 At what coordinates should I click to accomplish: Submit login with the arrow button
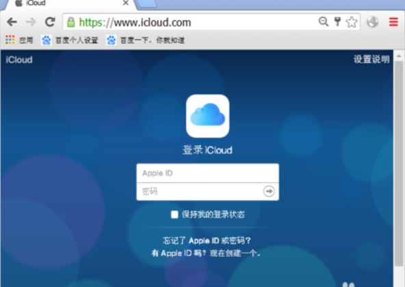click(269, 191)
